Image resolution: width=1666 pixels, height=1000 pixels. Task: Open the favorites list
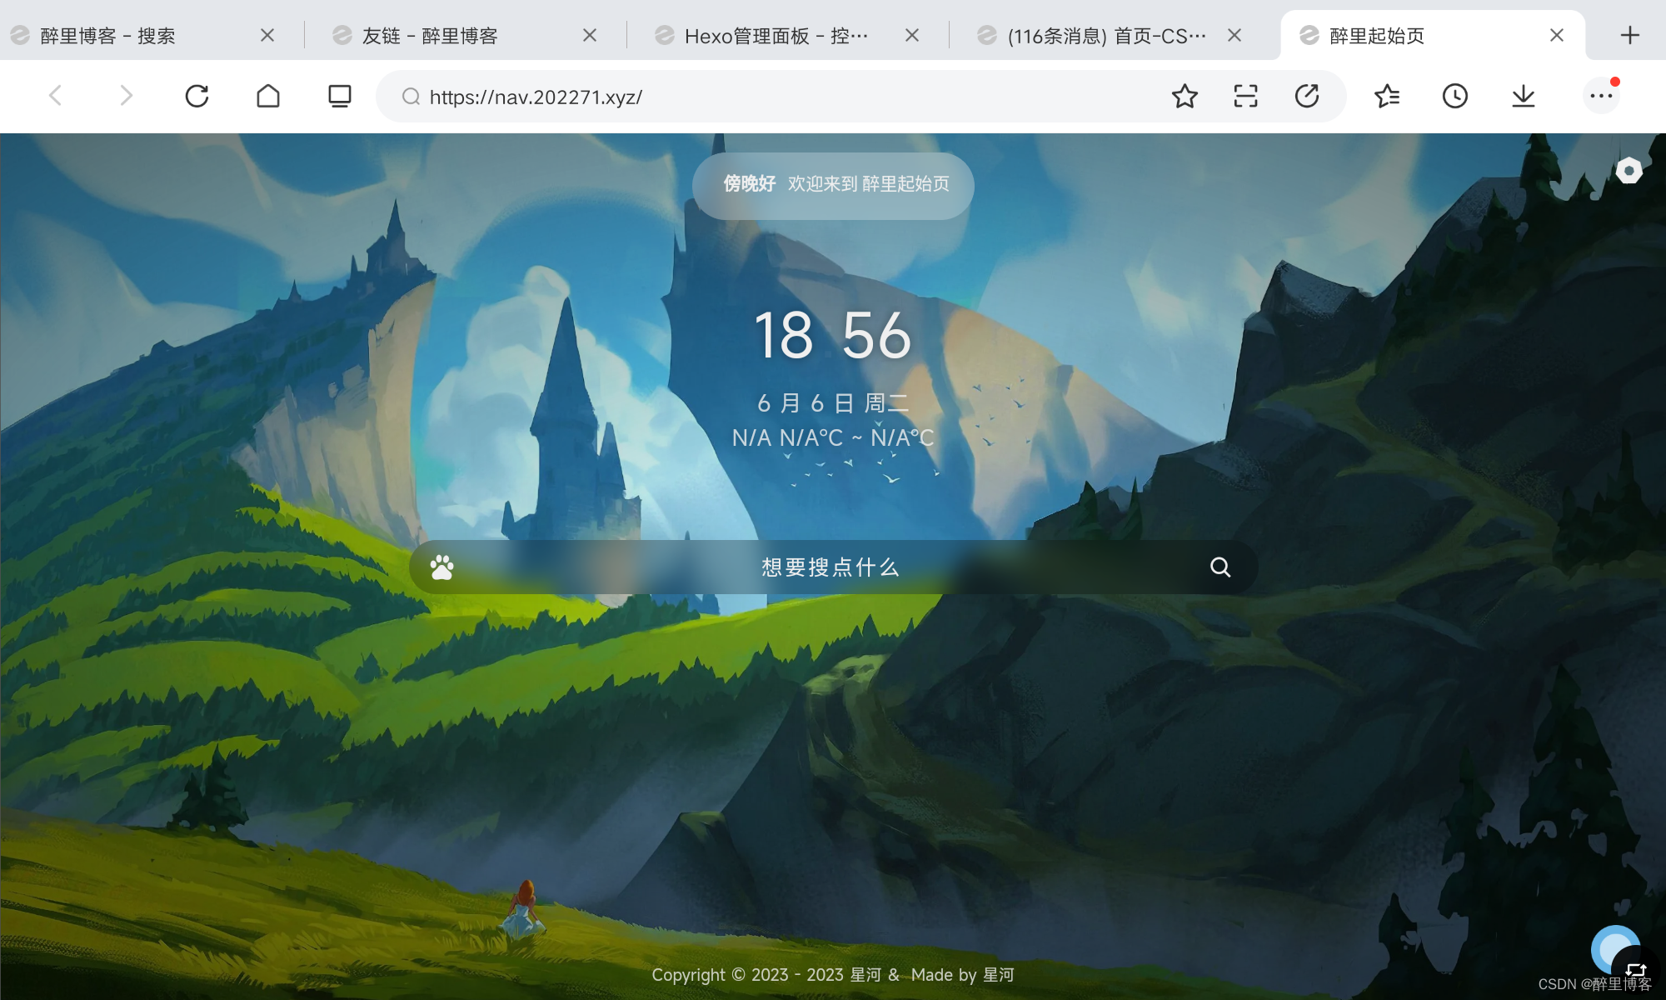click(x=1387, y=96)
